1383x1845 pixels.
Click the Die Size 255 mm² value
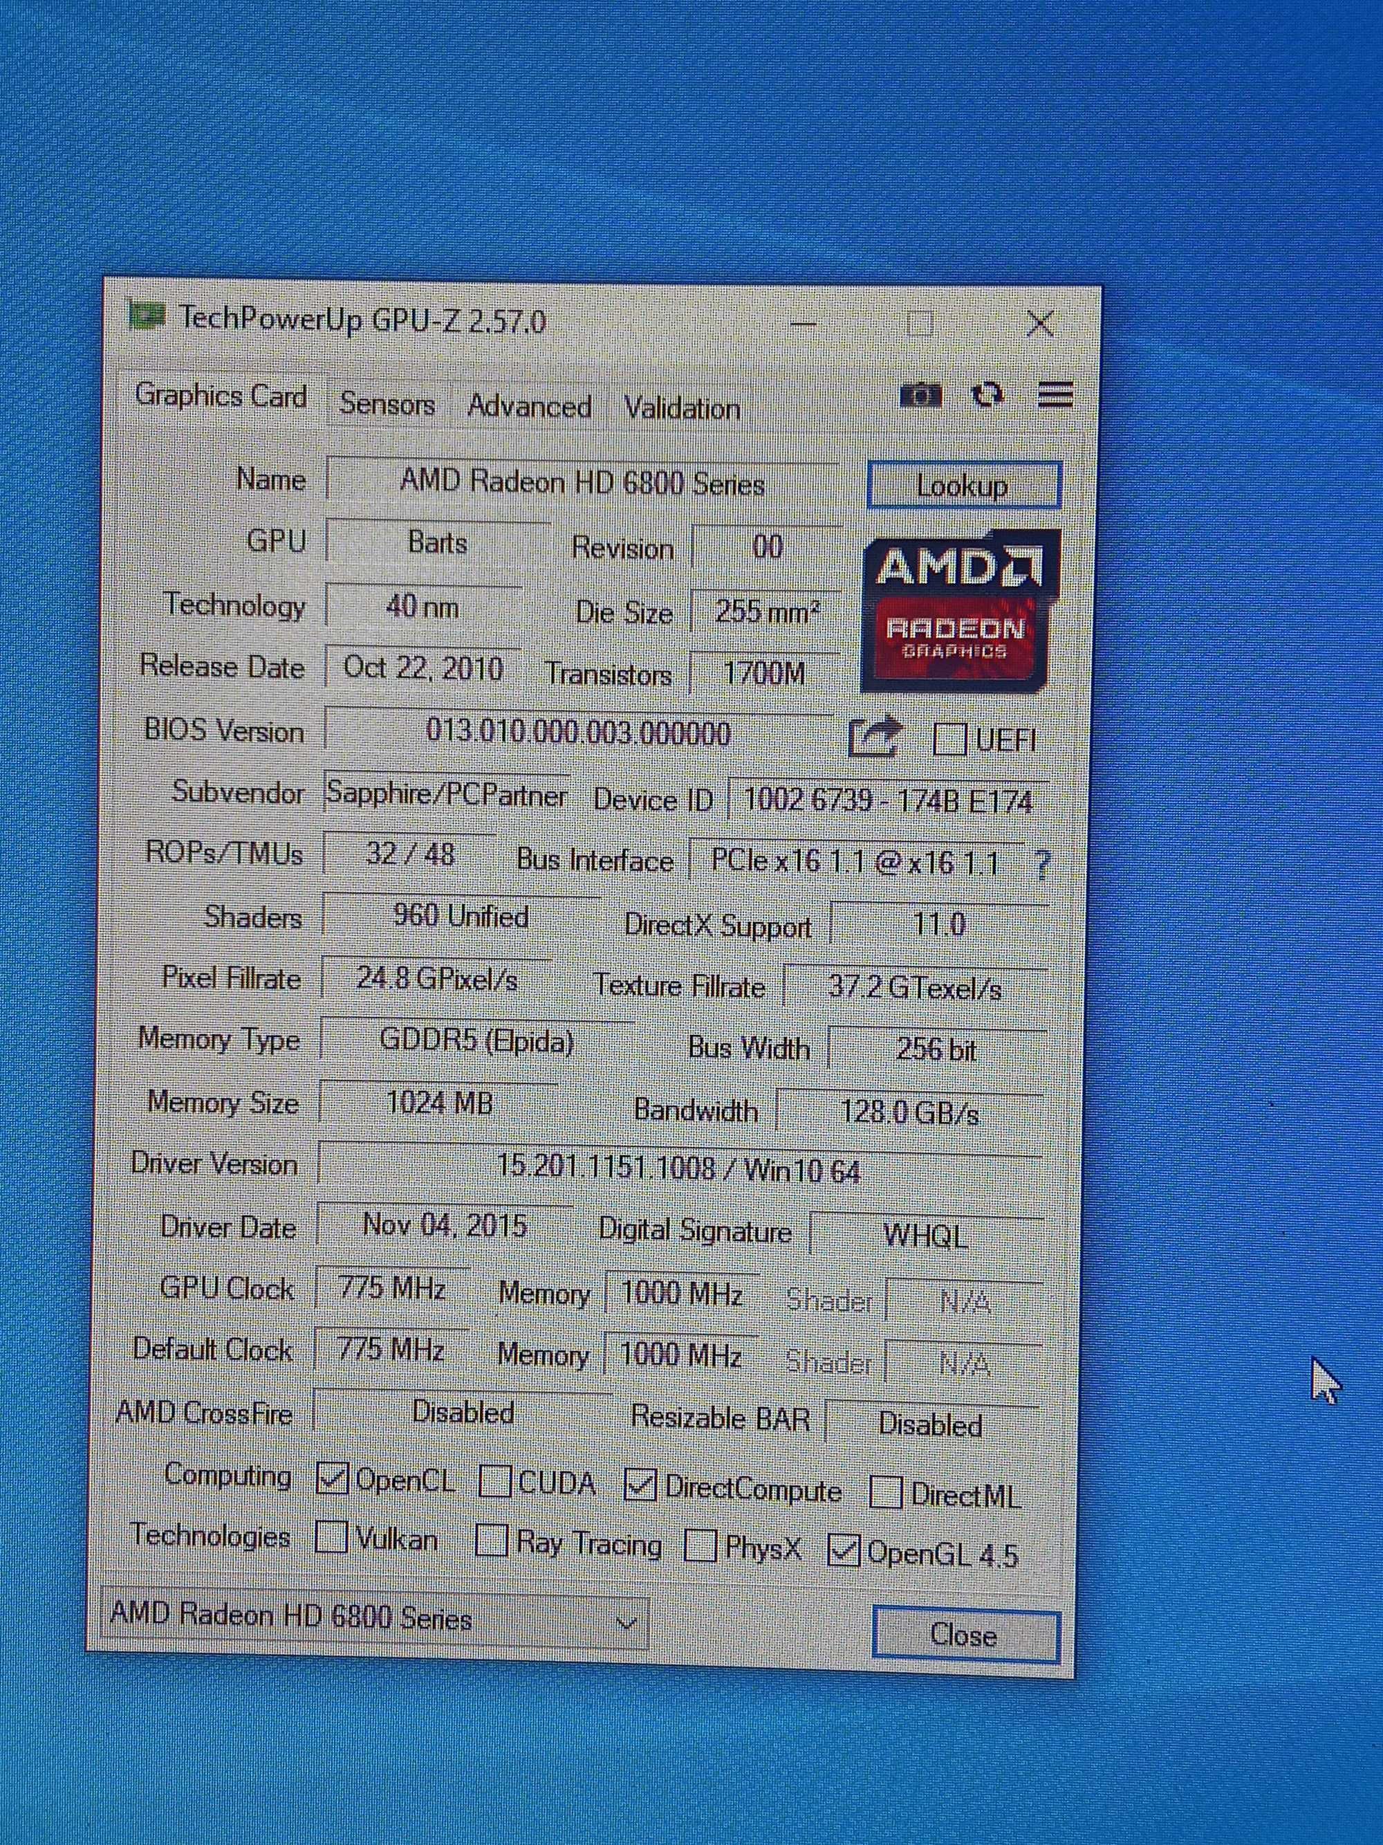767,613
